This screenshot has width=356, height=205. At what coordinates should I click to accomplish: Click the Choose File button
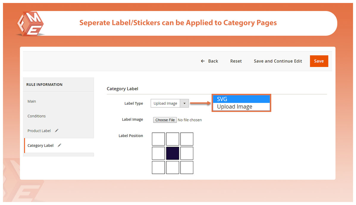pyautogui.click(x=165, y=120)
